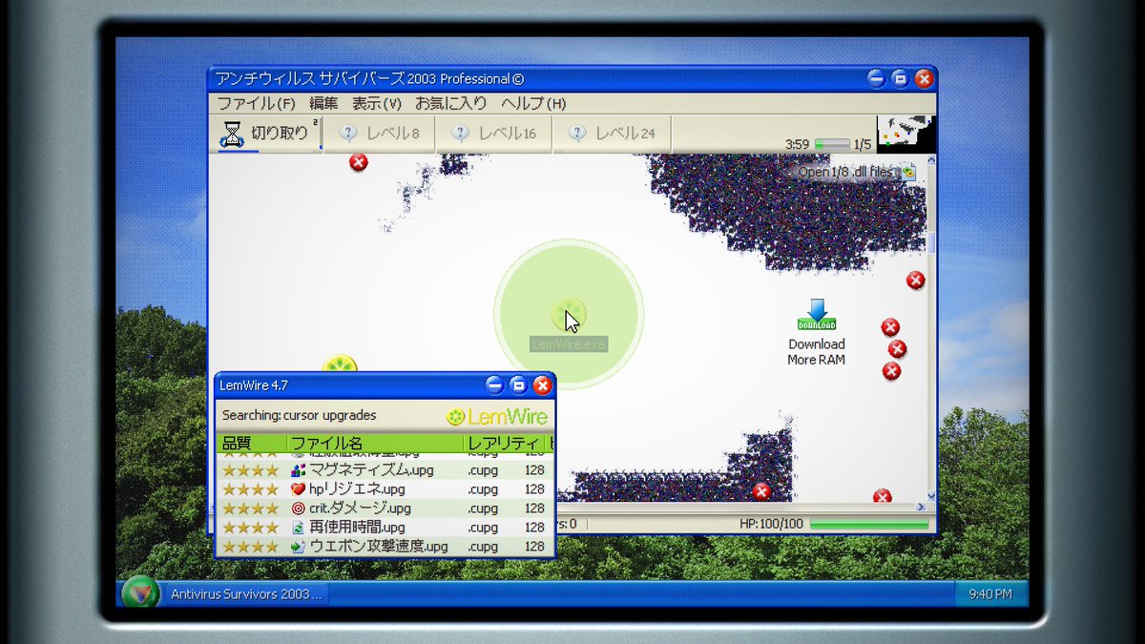Minimize the LemWire 4.7 window
The height and width of the screenshot is (644, 1145).
coord(494,385)
